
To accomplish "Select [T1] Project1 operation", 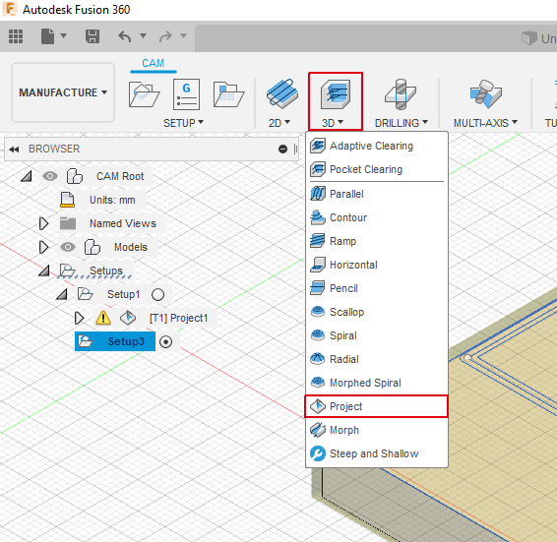I will [178, 318].
